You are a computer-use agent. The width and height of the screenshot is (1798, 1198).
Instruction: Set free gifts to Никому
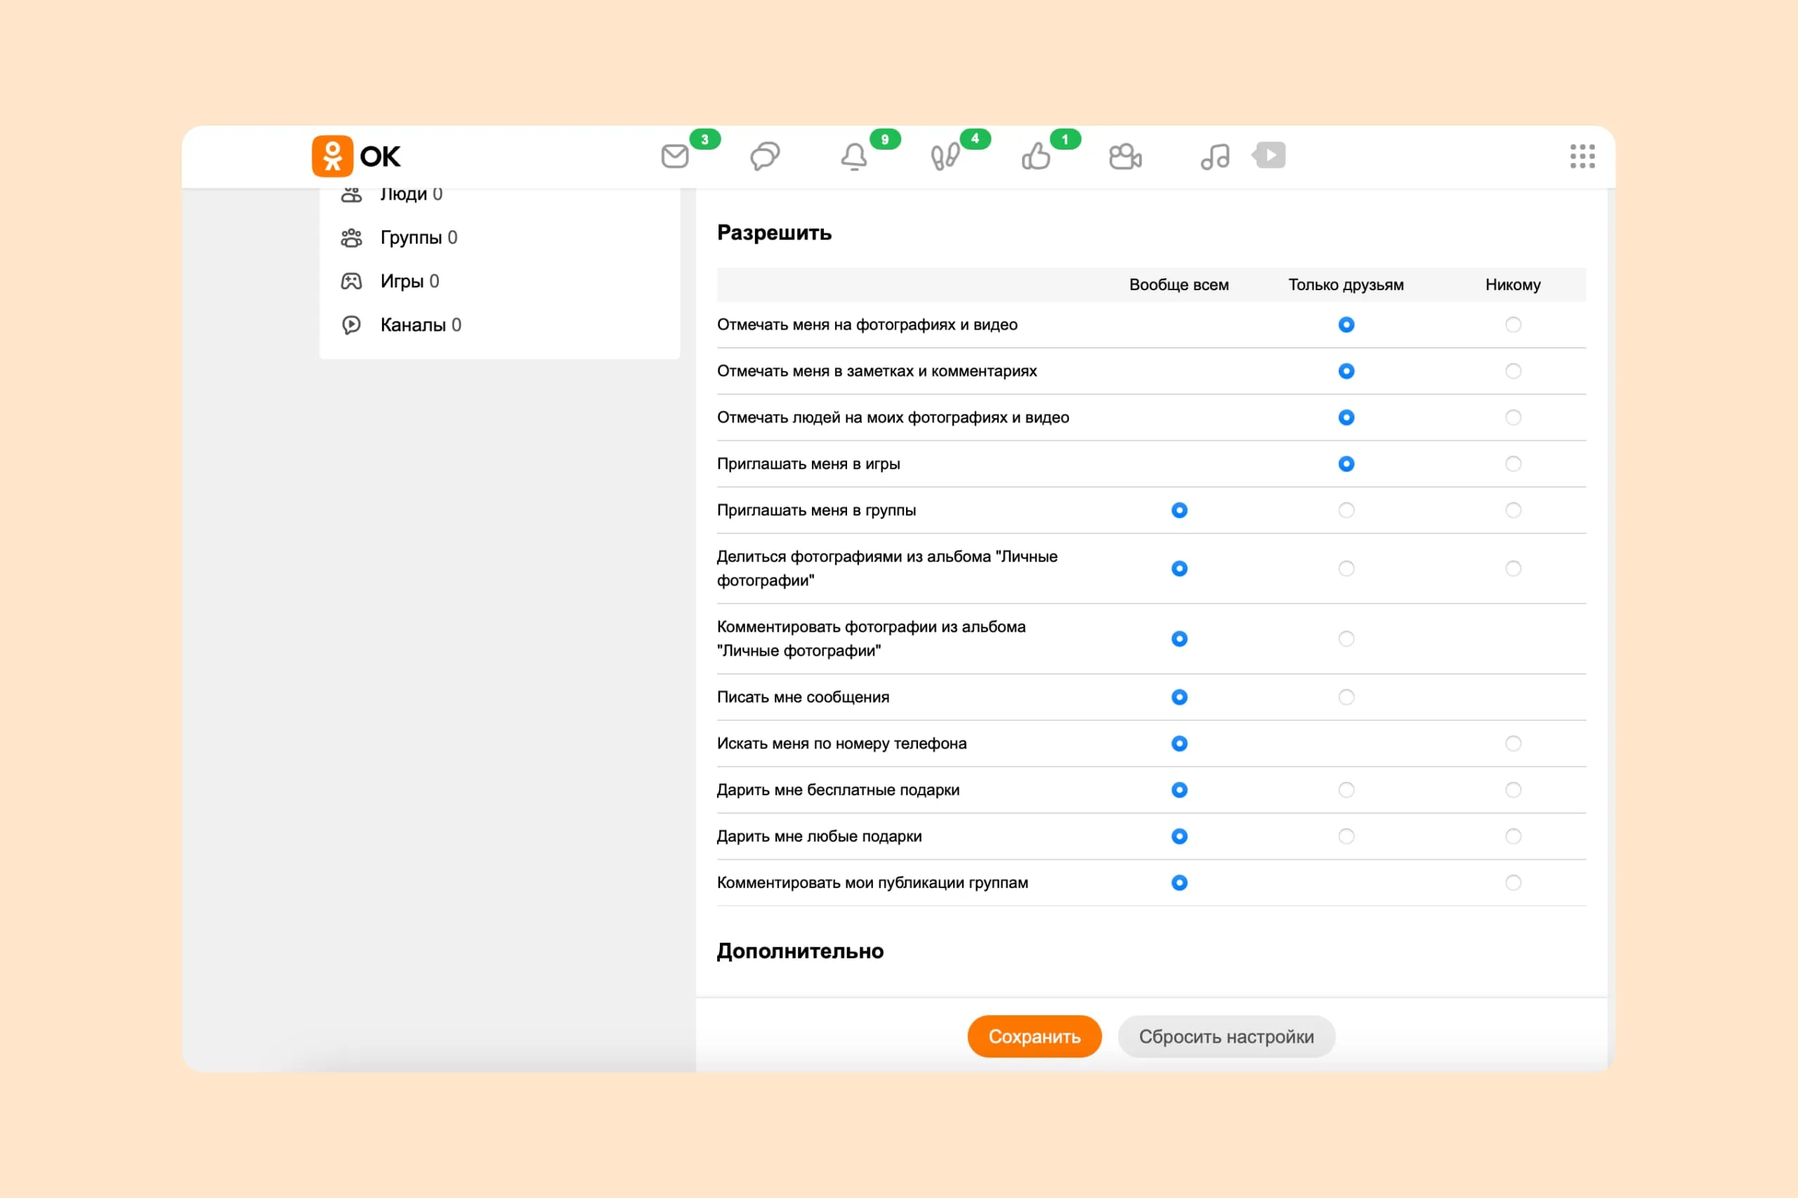click(x=1512, y=790)
